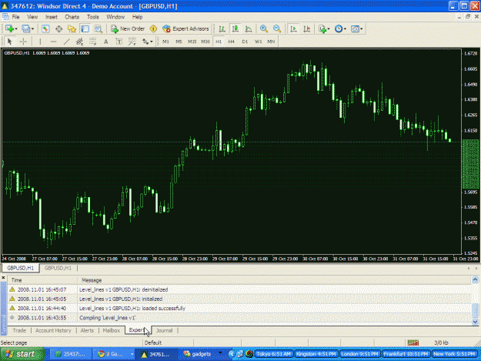Toggle the Terminal window button in toolbar

coord(85,28)
